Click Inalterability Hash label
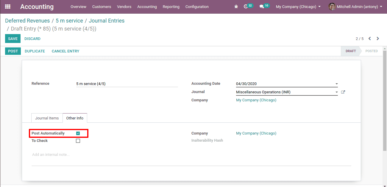387x187 pixels. coord(207,140)
